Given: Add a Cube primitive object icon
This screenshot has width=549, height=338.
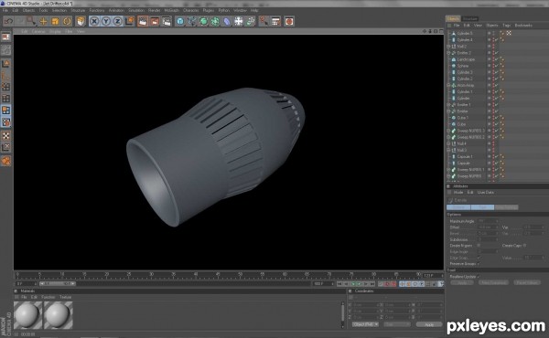Looking at the screenshot, I should [180, 21].
